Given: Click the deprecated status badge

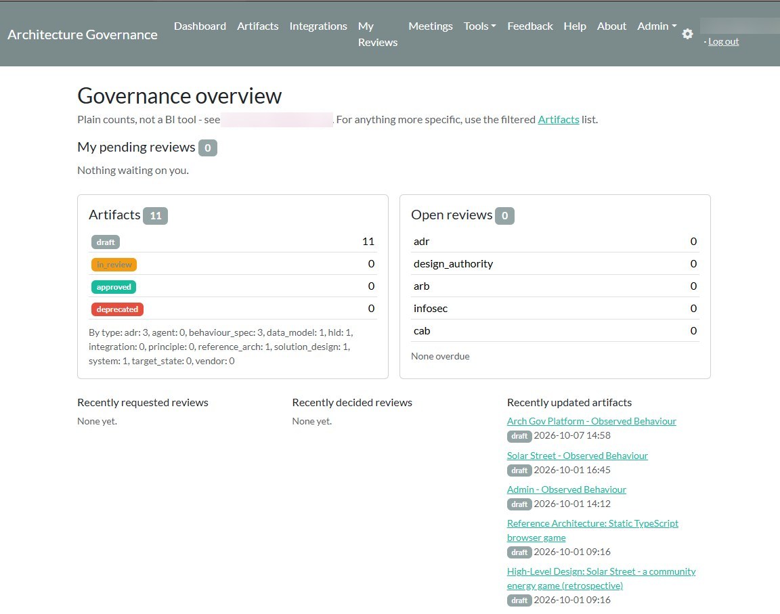Looking at the screenshot, I should pos(117,309).
